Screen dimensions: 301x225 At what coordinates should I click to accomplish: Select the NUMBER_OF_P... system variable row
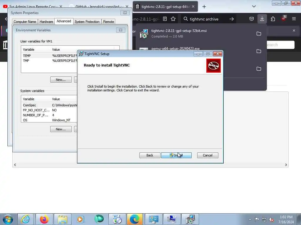49,115
